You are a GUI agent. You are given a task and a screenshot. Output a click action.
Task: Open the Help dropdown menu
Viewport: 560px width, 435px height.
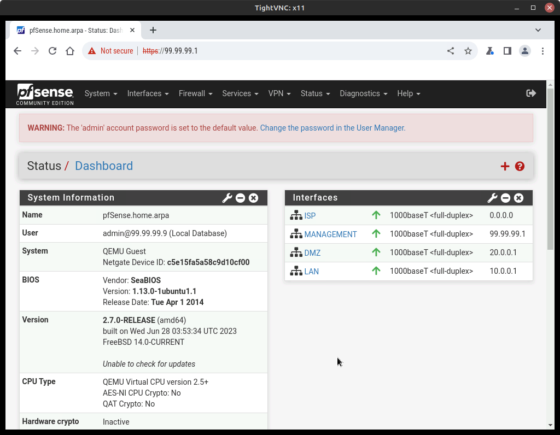pyautogui.click(x=409, y=93)
